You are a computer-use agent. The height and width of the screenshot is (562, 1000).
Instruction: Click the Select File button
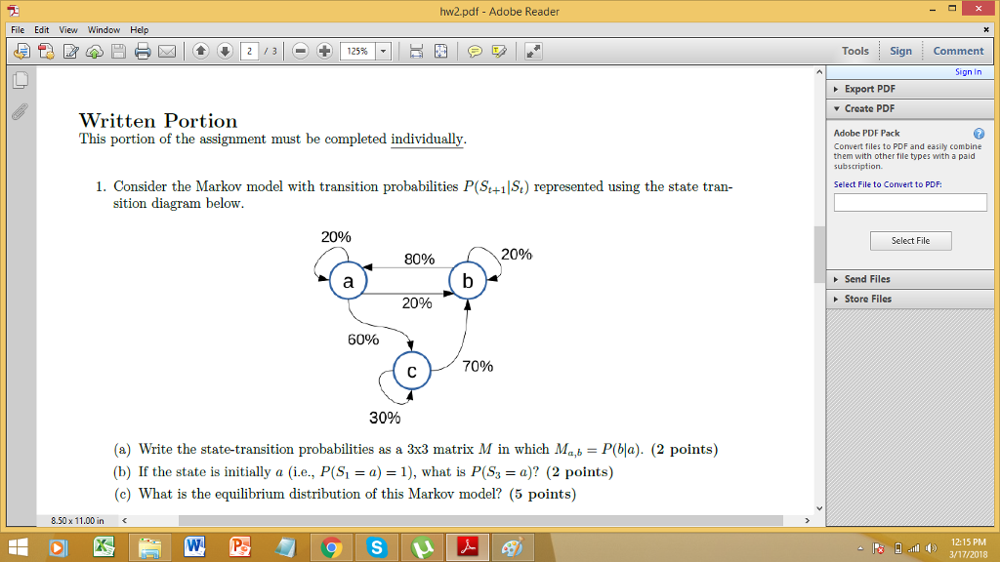point(910,240)
